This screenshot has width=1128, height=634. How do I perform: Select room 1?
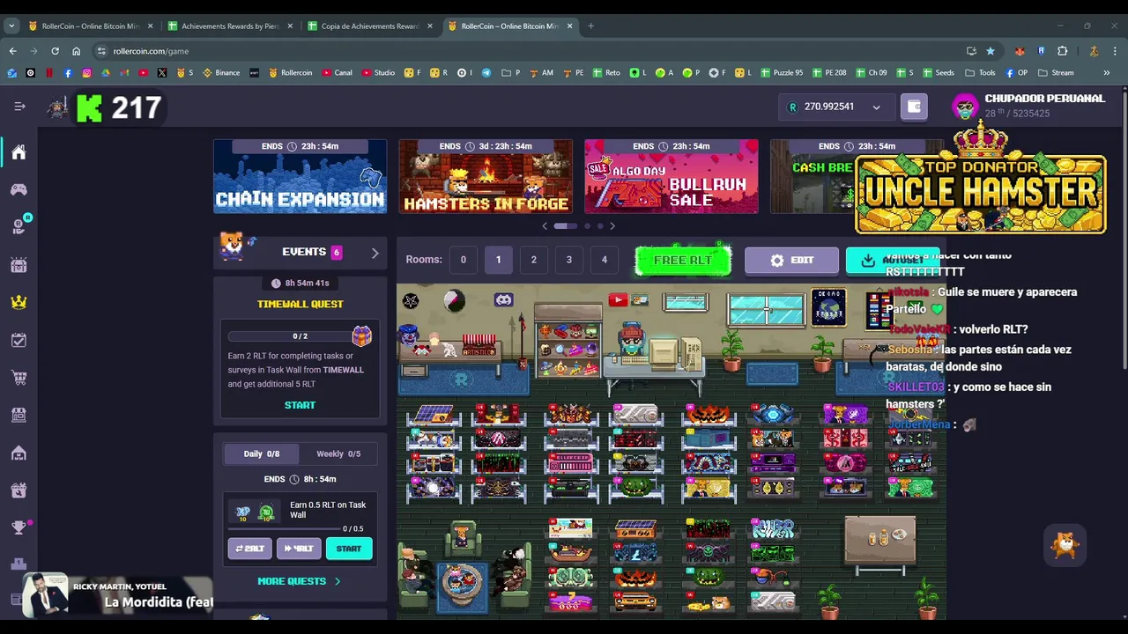pos(498,260)
